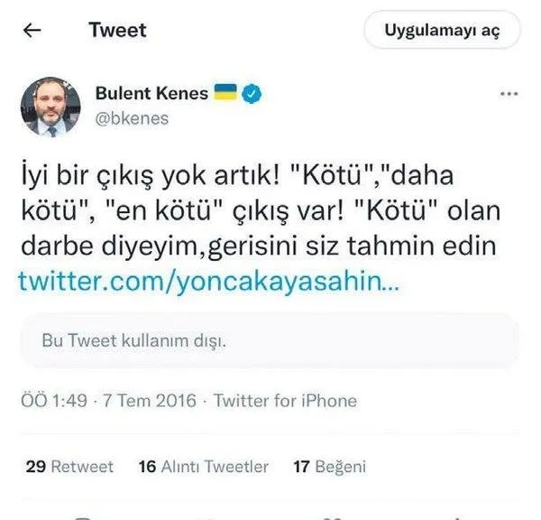View the 17 Beğeni list

pyautogui.click(x=329, y=467)
